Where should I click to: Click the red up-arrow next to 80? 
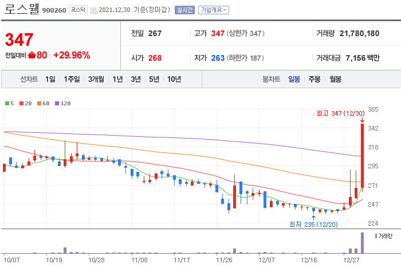[x=32, y=55]
